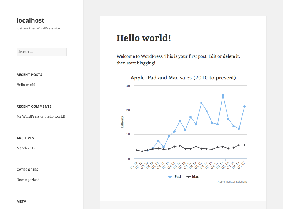This screenshot has height=209, width=283.
Task: Visit the localhost site title link
Action: (30, 20)
